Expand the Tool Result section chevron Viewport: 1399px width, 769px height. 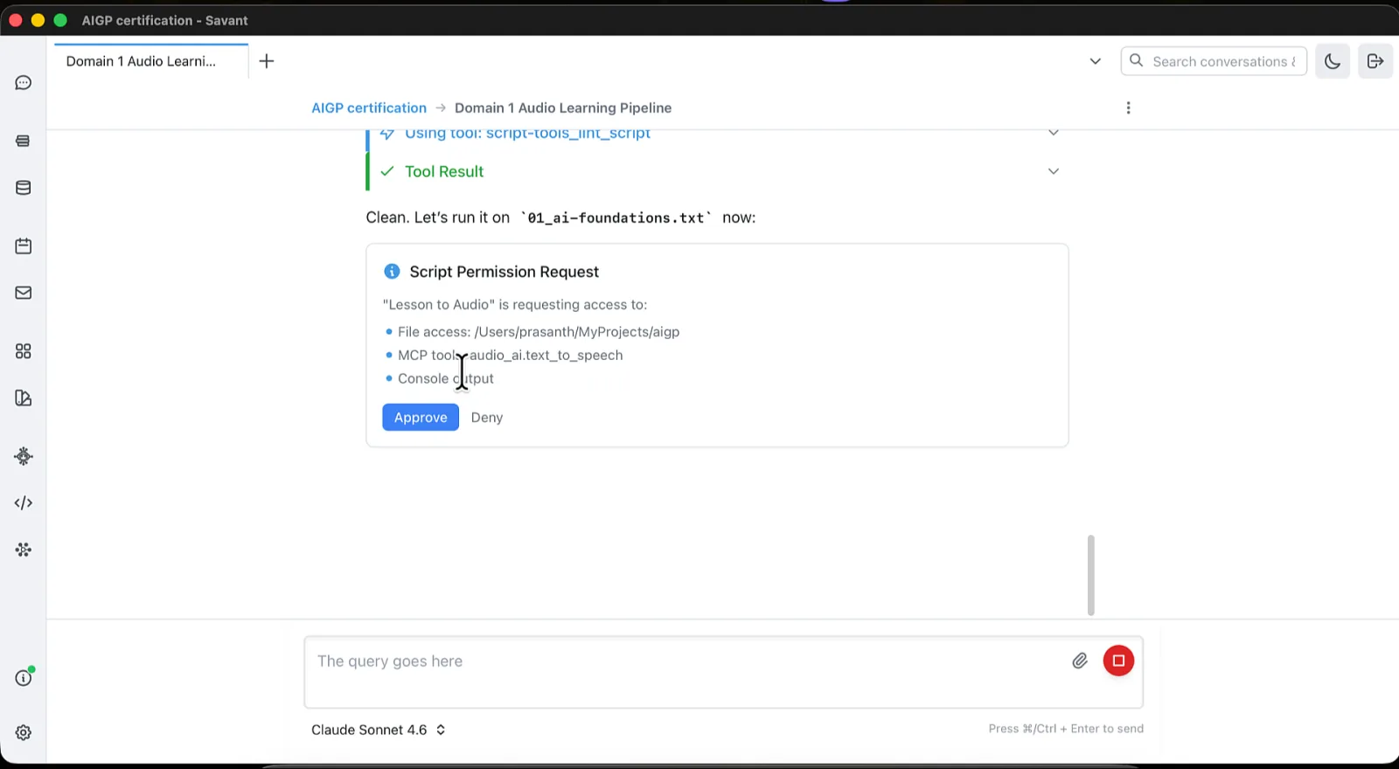point(1054,171)
